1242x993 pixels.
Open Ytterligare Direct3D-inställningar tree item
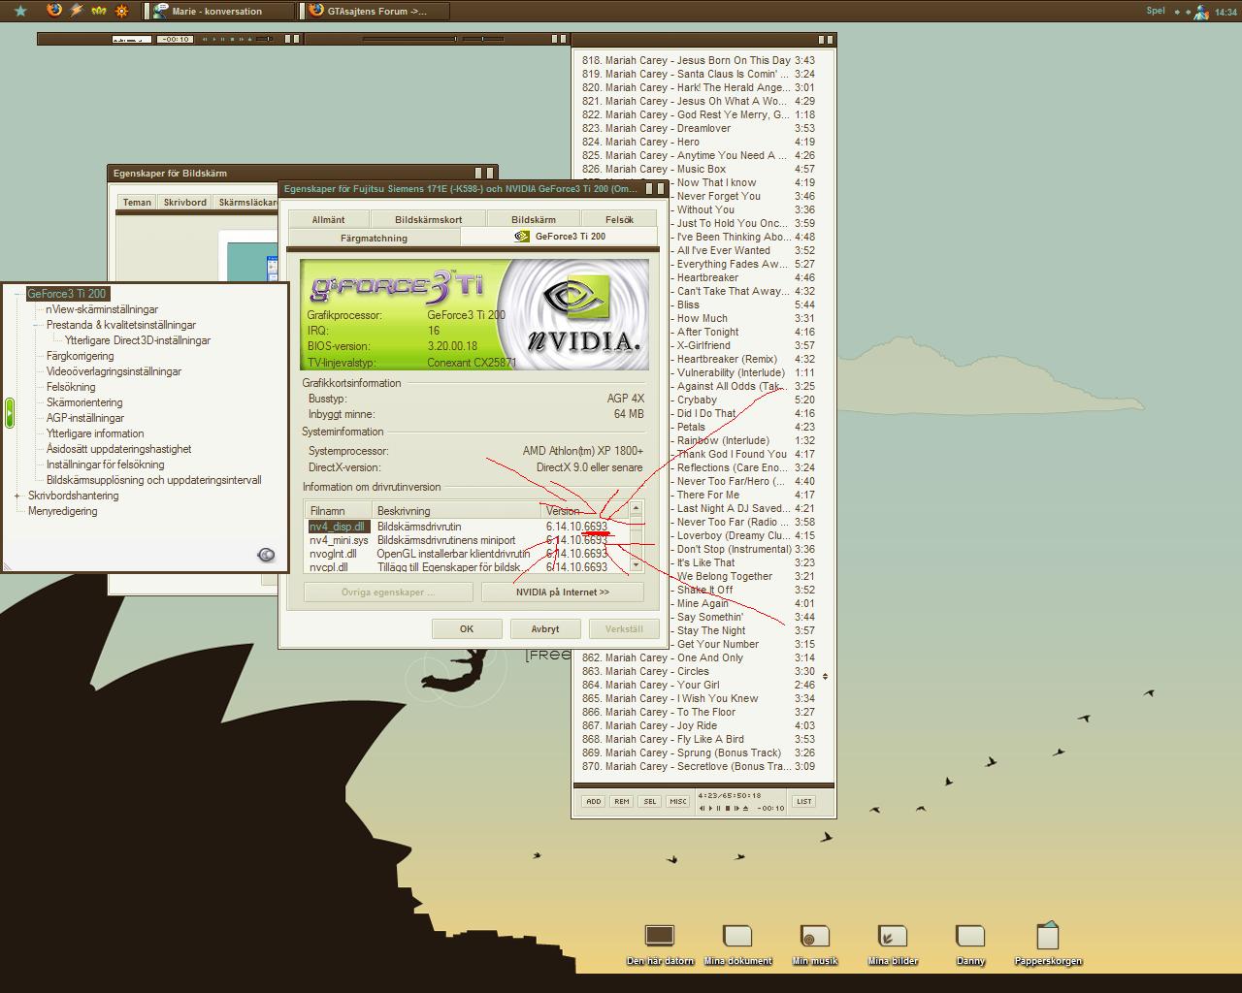(138, 340)
